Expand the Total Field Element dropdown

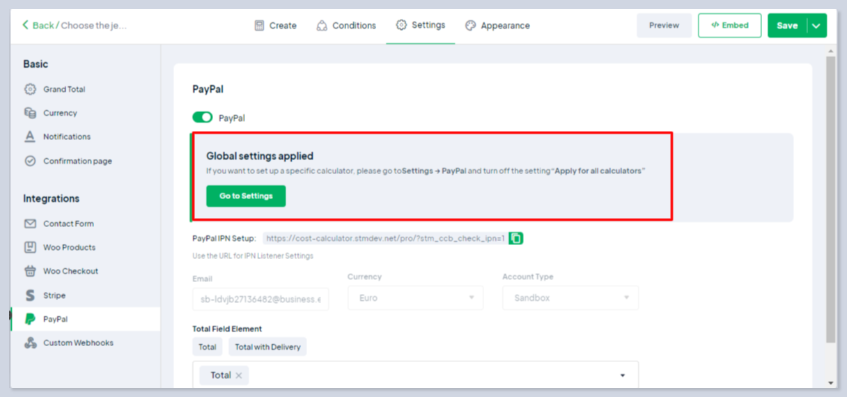pos(622,375)
